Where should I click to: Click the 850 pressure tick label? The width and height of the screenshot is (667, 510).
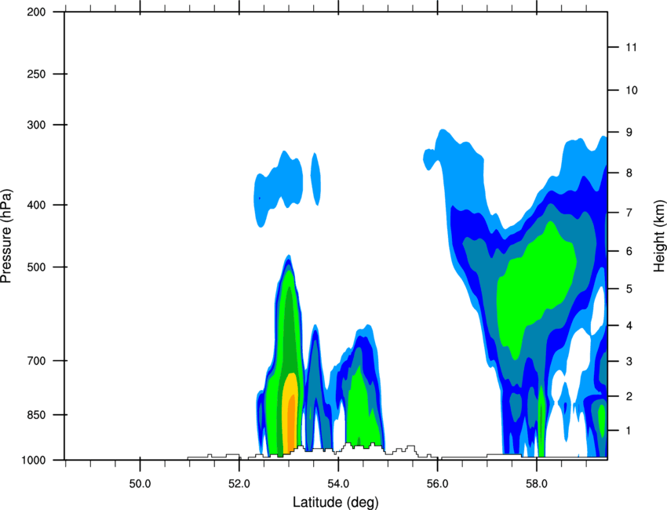(36, 415)
